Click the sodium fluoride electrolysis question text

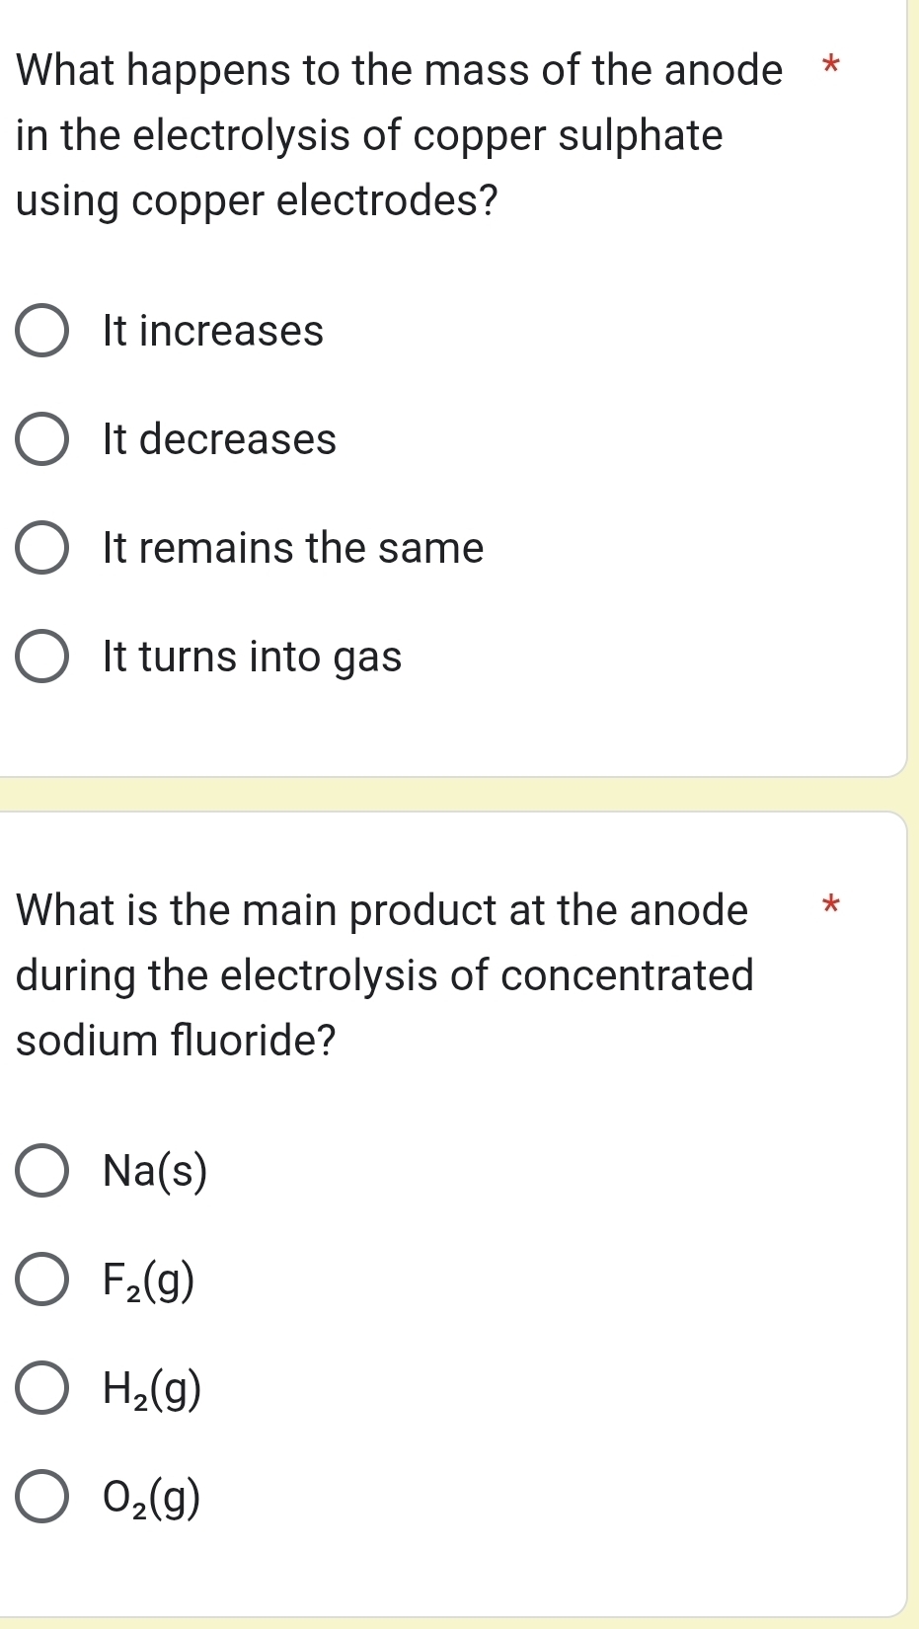click(x=385, y=975)
